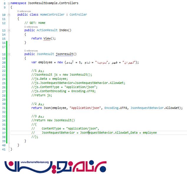Collapse the jsonresult() method block

(x=9, y=54)
